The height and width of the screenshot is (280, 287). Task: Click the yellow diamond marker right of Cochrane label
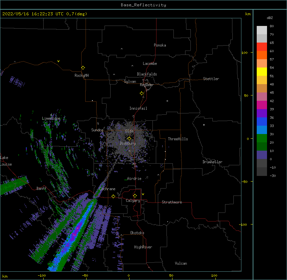point(113,196)
